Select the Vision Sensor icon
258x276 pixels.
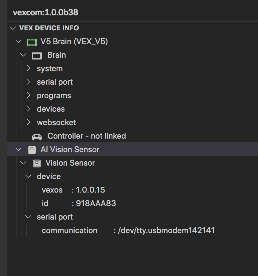tap(37, 163)
